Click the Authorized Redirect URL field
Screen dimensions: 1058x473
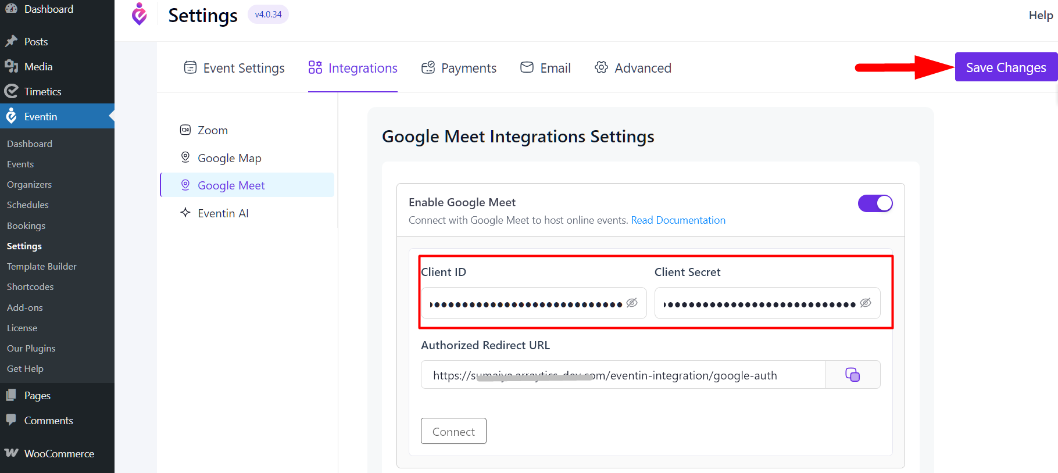(623, 375)
